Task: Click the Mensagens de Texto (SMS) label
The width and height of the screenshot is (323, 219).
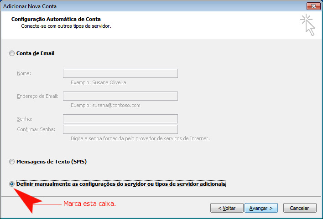Action: [52, 162]
